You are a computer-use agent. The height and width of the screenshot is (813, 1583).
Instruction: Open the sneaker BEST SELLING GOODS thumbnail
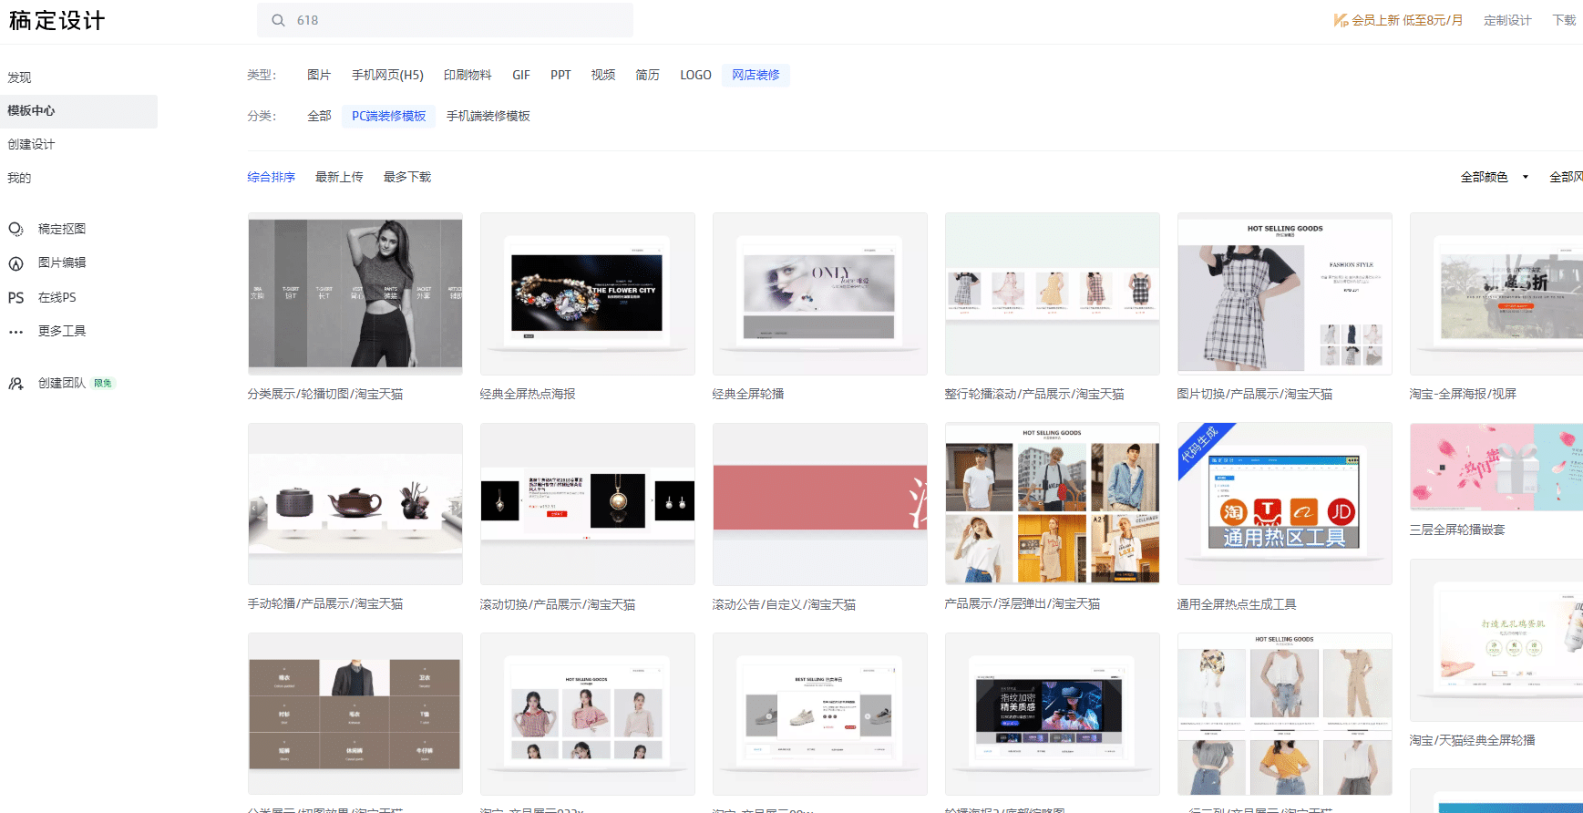point(820,715)
